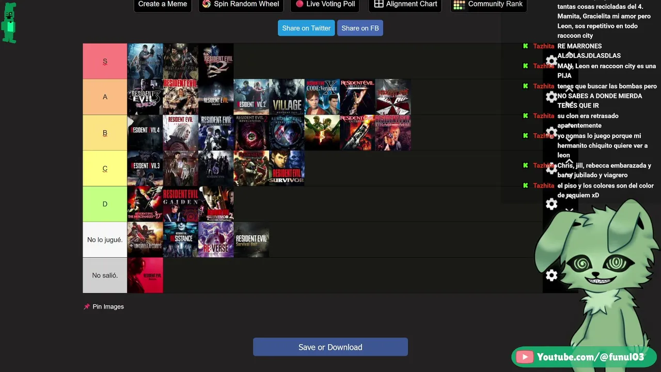Select Resident Evil 3 remake cover in C tier
Screen dimensions: 661x372
pos(145,168)
